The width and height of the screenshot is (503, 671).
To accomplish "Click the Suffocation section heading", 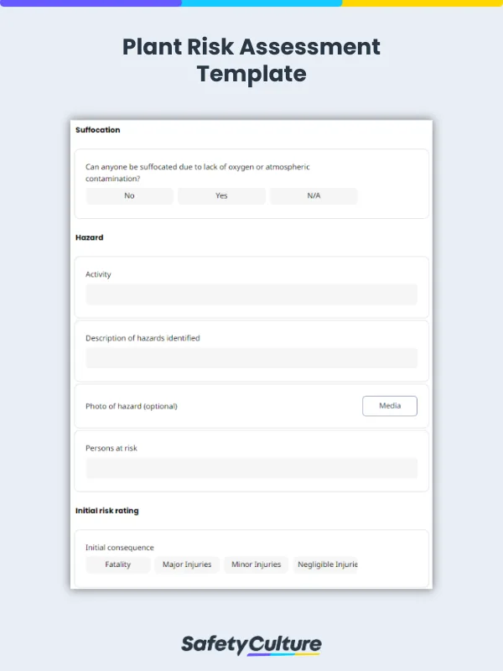I will tap(98, 130).
